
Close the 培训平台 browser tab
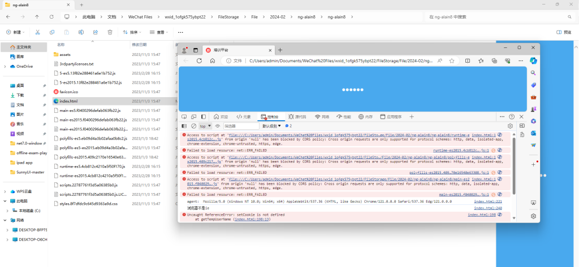pos(270,50)
